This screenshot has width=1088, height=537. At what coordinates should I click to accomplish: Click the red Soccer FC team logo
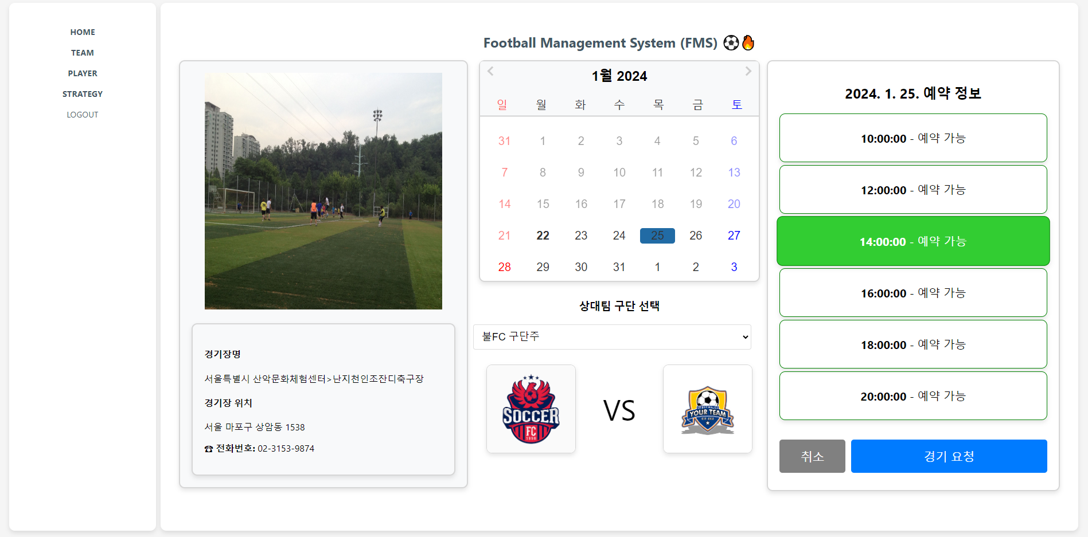coord(531,409)
